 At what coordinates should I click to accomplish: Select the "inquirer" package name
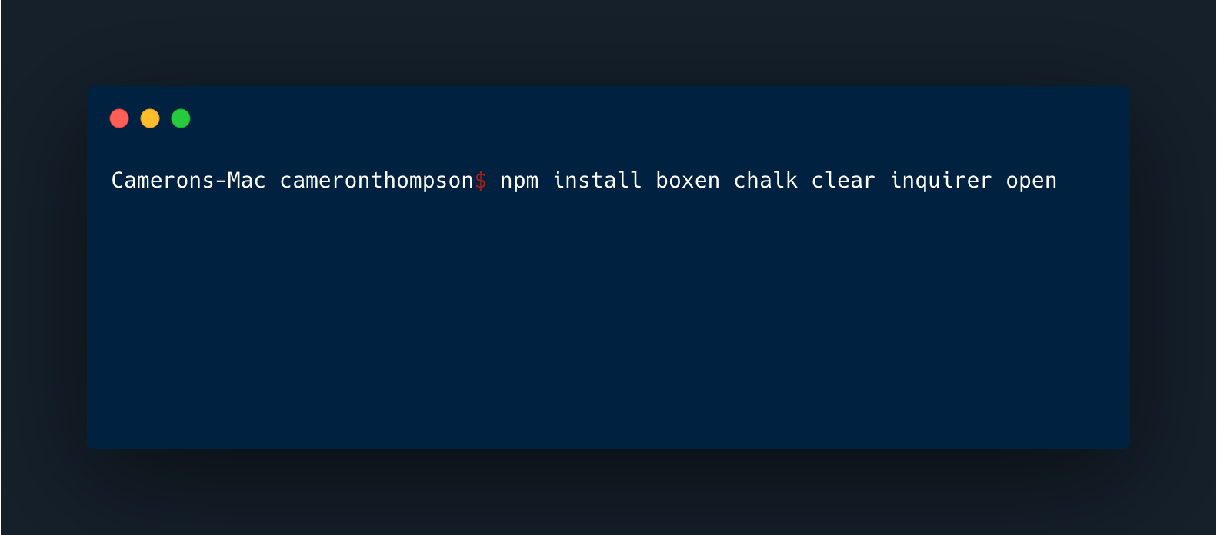(x=941, y=181)
